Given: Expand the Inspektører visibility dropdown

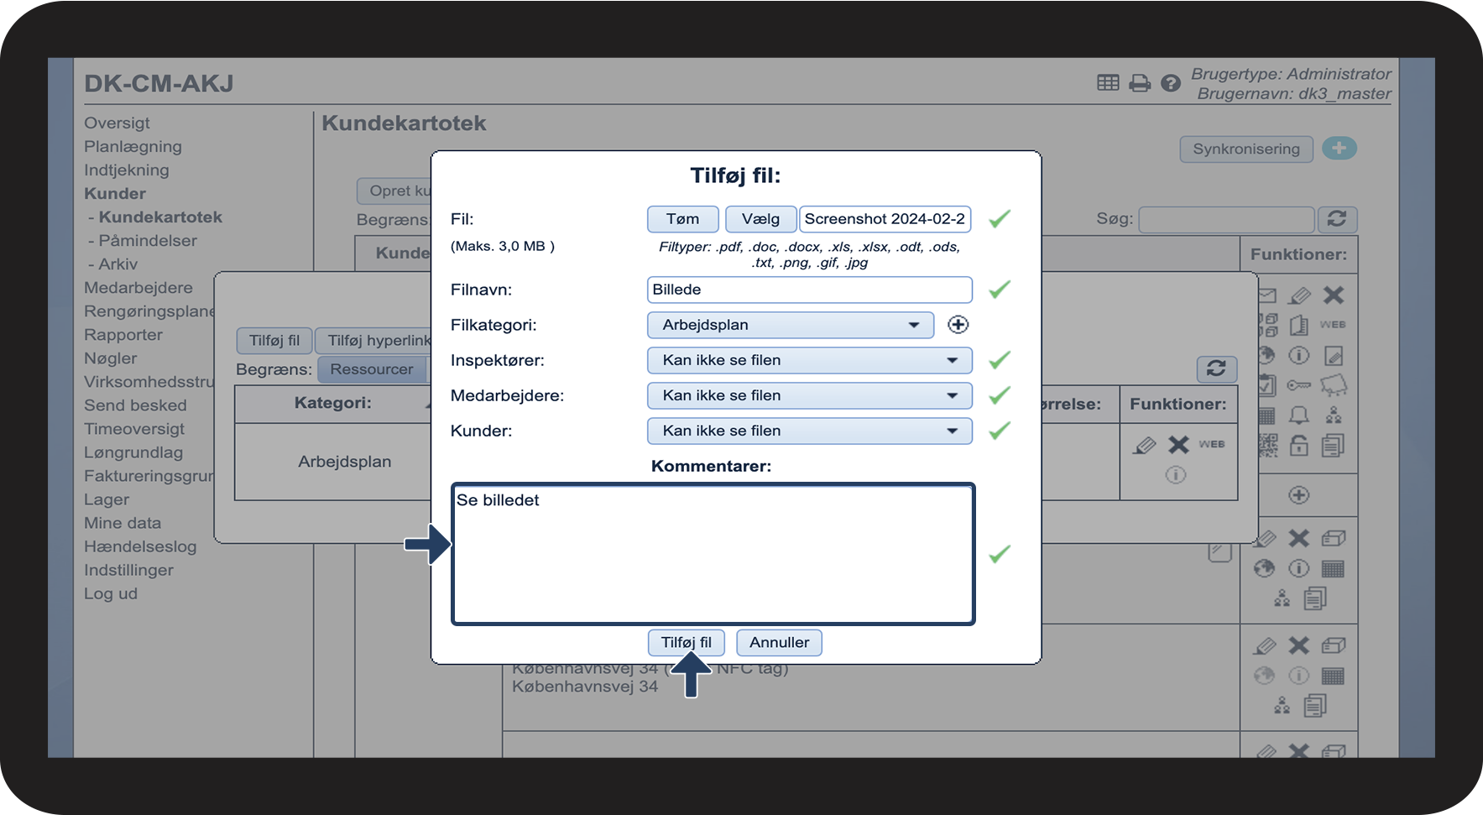Looking at the screenshot, I should pos(809,360).
